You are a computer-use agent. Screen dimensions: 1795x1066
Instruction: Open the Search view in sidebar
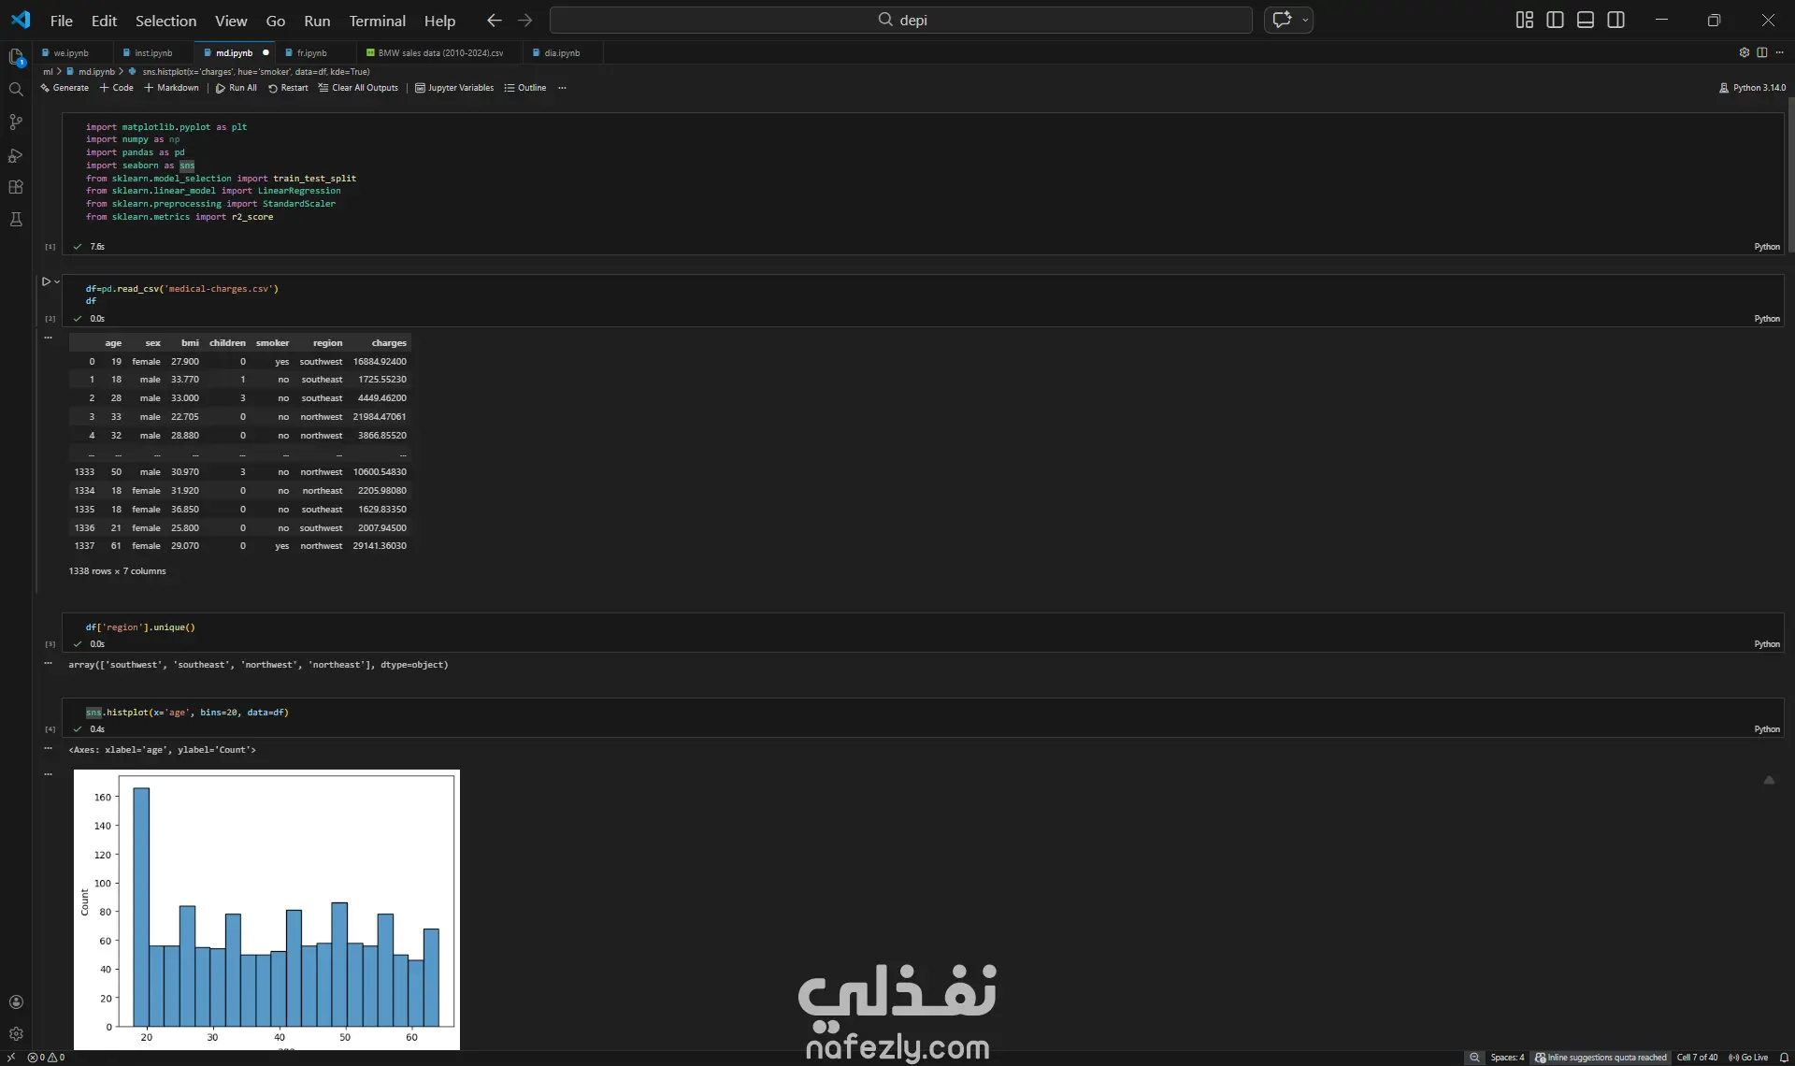16,90
